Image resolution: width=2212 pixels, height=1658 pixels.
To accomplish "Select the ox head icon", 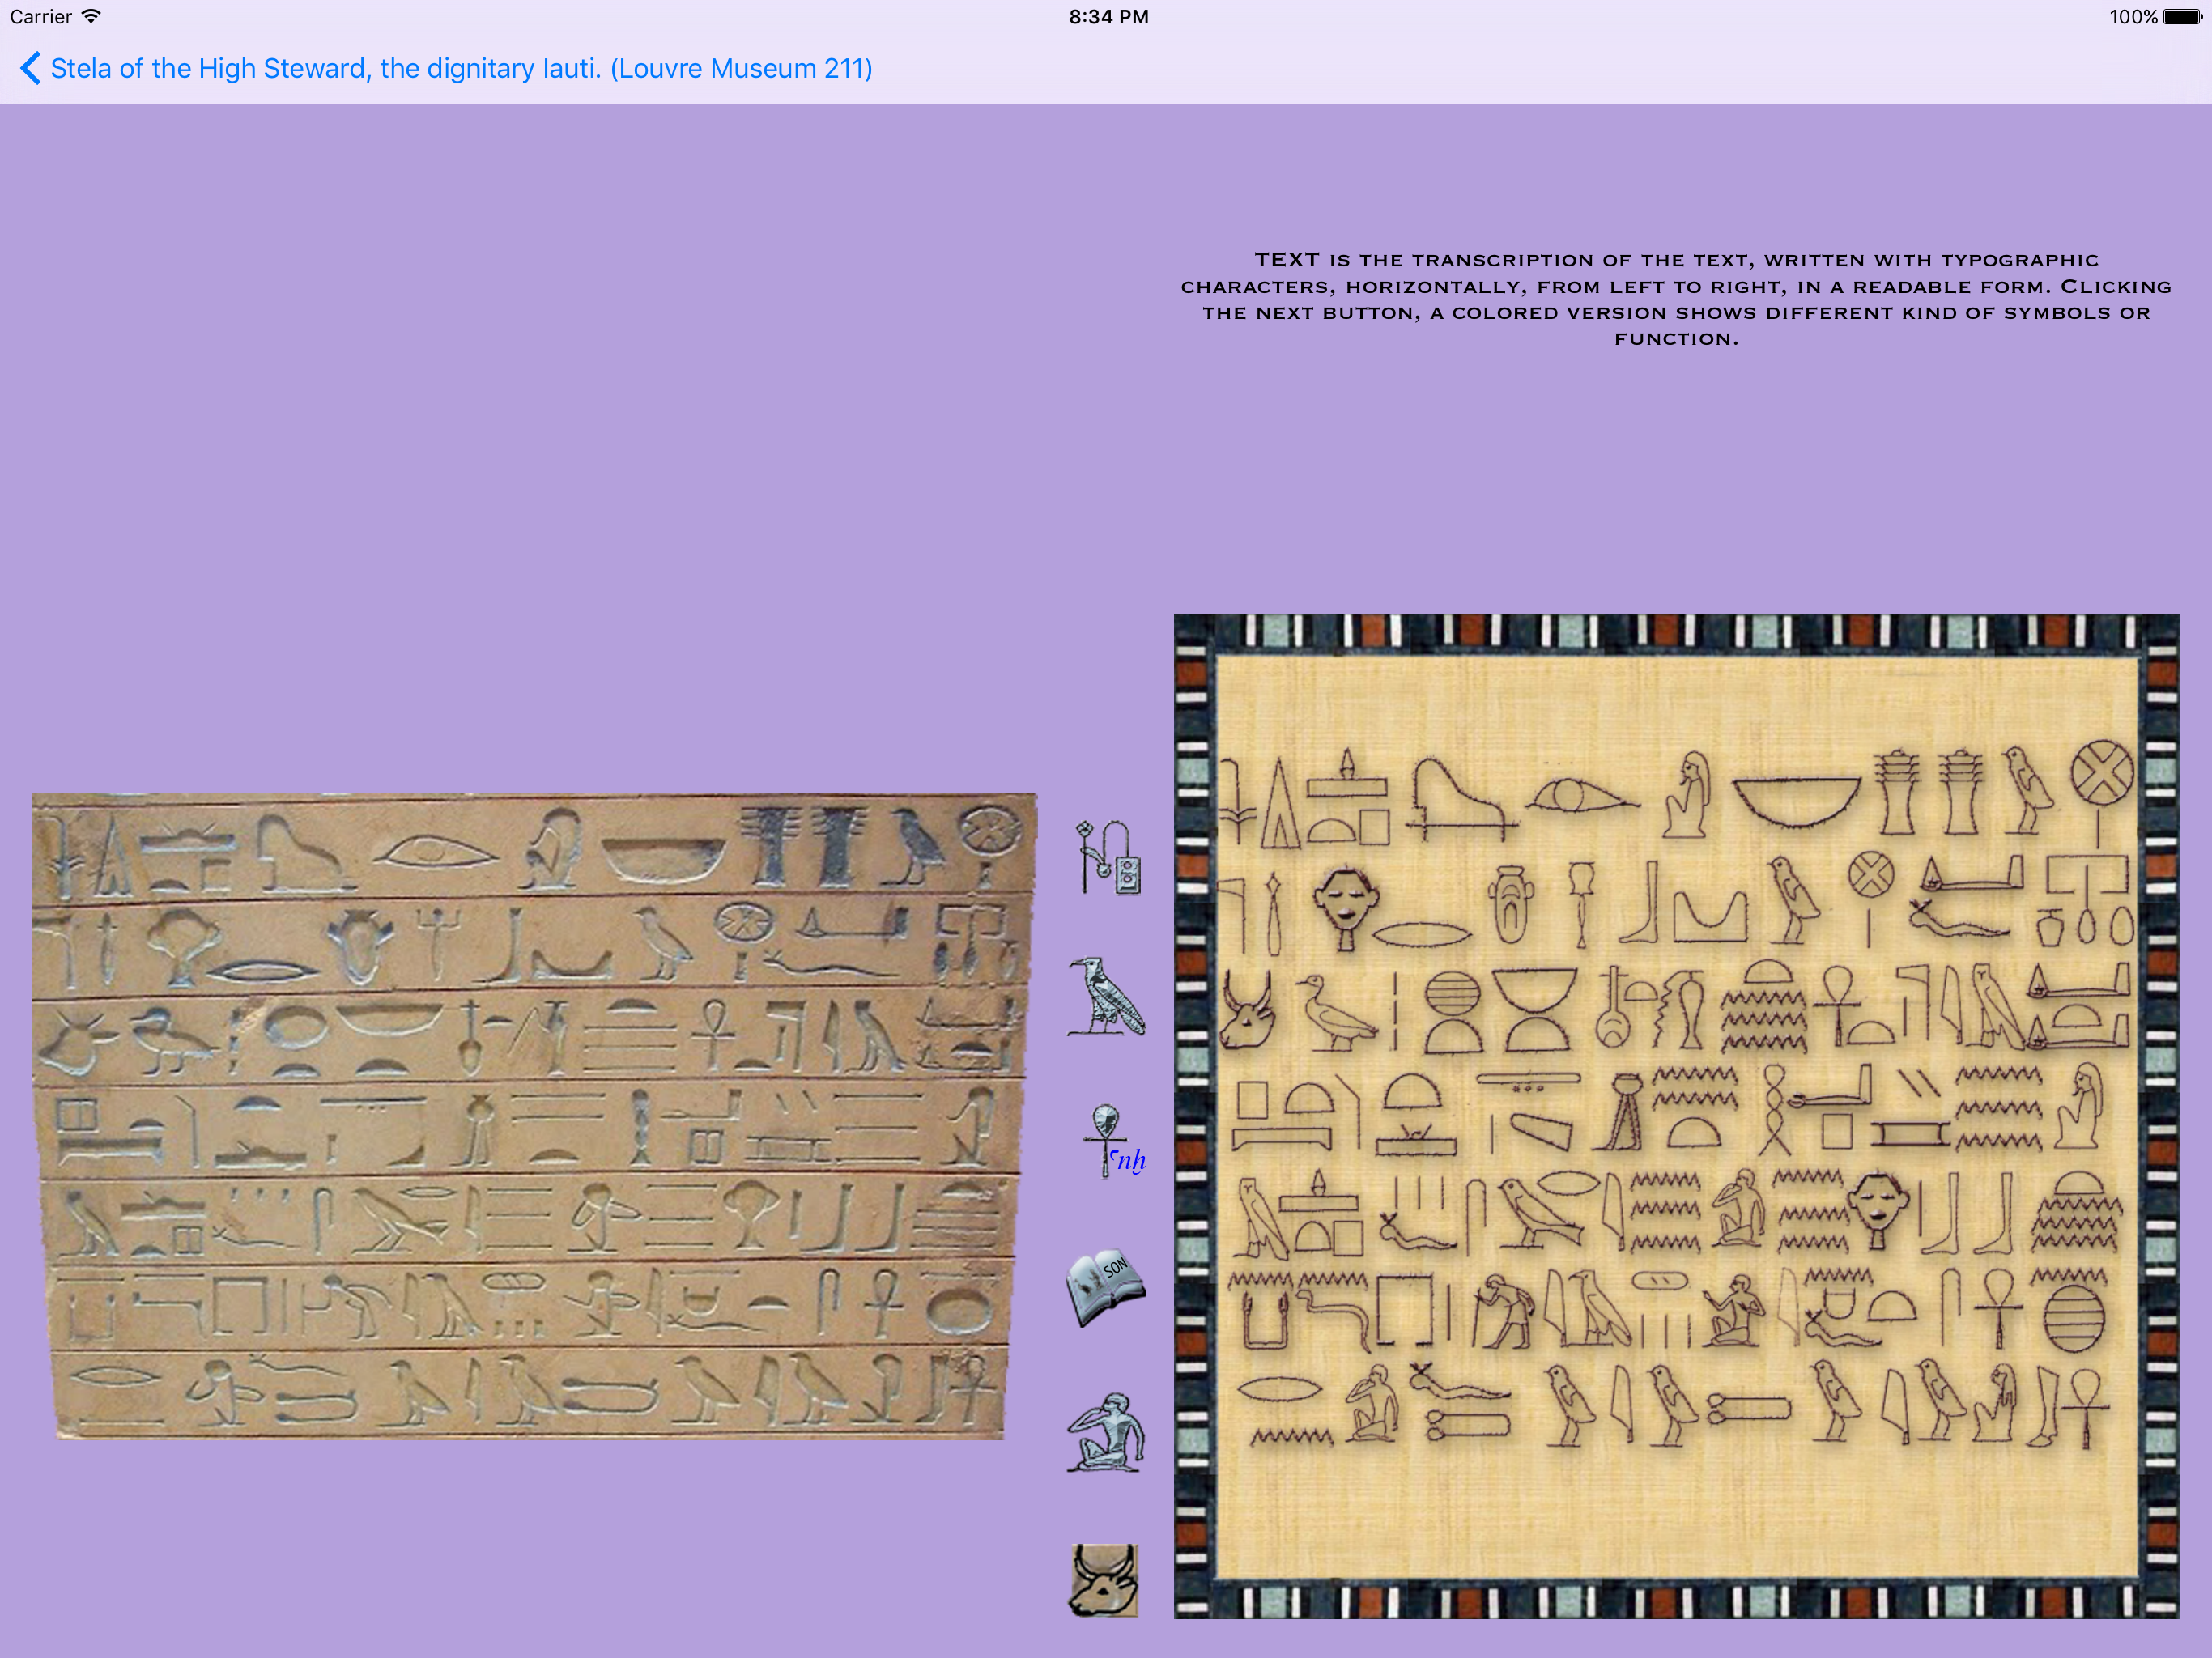I will [x=1104, y=1580].
